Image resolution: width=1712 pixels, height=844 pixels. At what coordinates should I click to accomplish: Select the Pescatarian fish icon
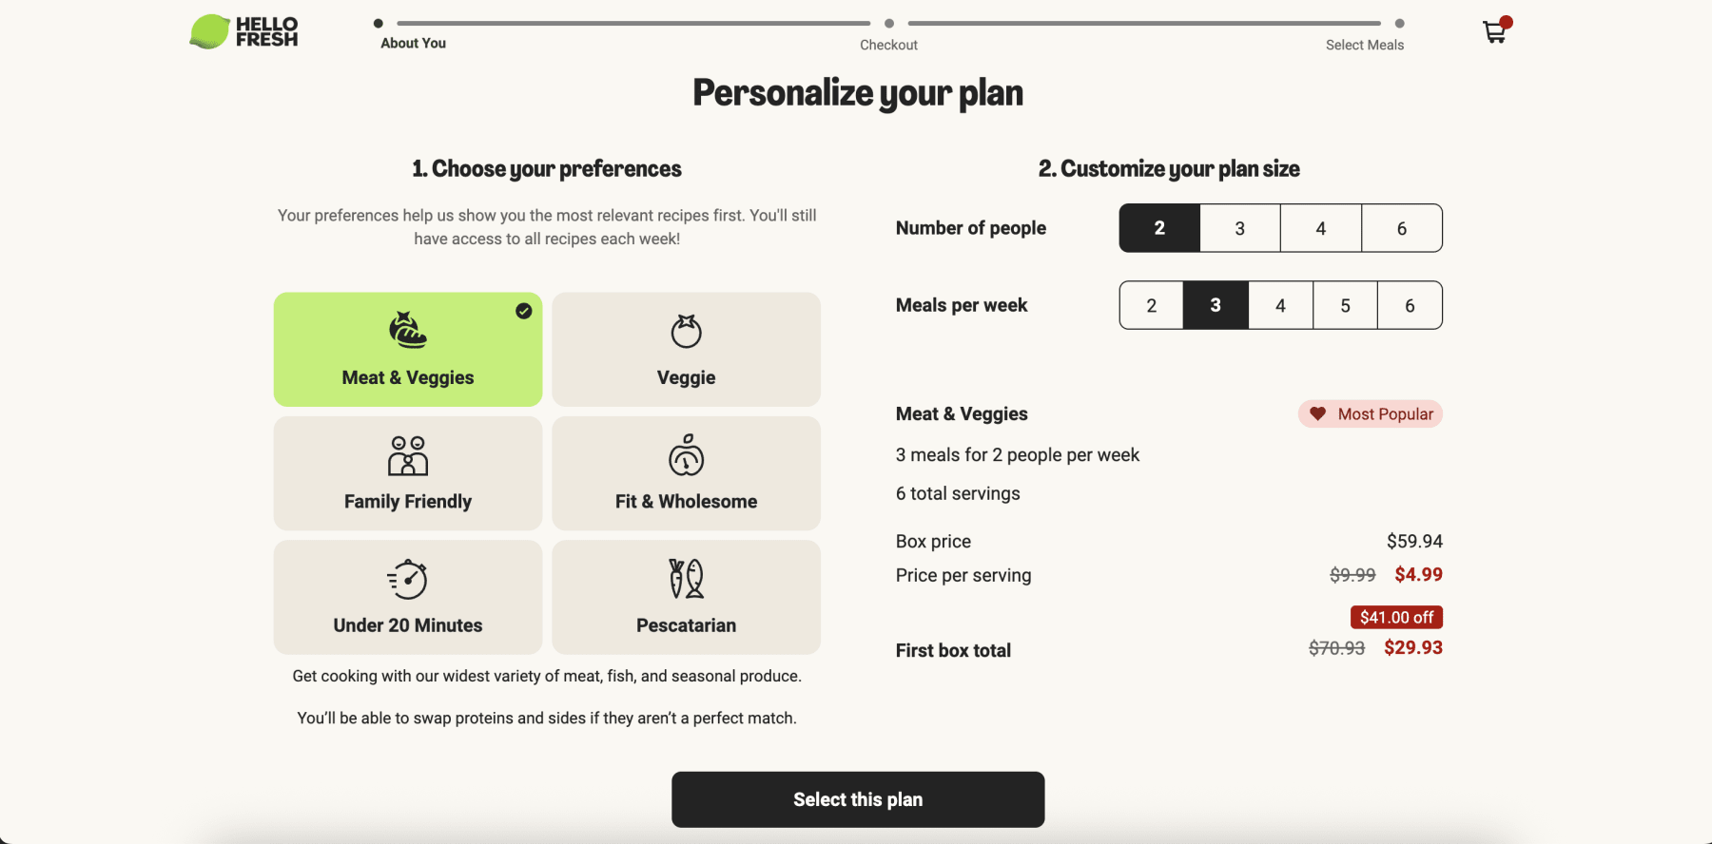[x=686, y=581]
